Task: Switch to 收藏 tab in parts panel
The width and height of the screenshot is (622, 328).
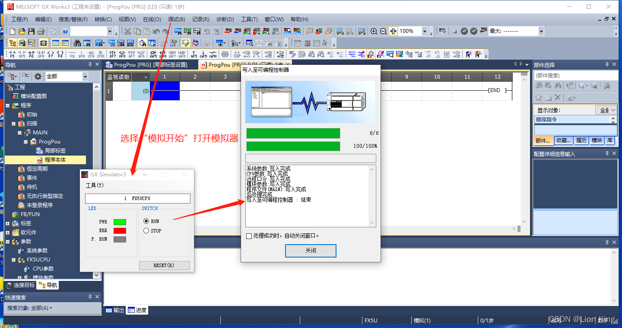Action: pos(564,140)
